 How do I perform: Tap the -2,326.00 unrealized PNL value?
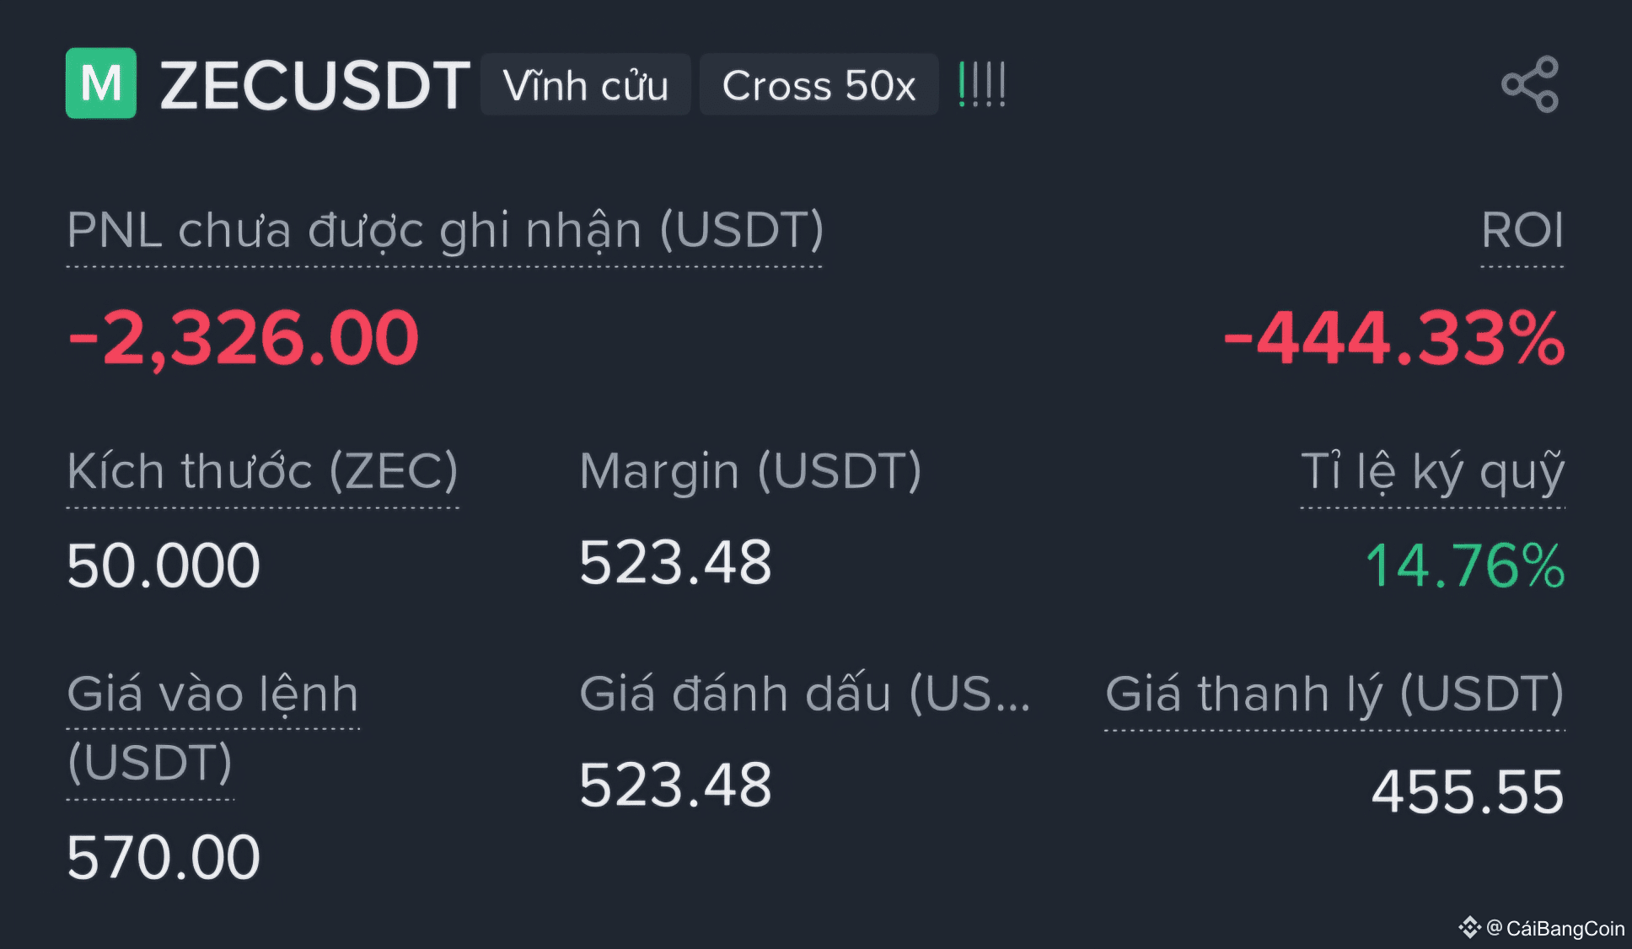click(x=243, y=338)
